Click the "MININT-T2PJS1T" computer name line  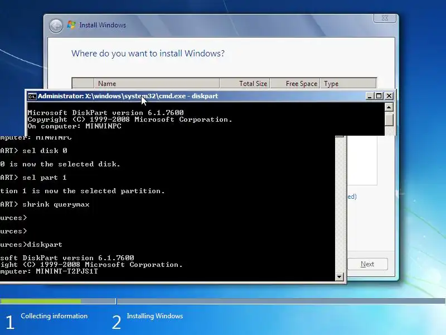(x=49, y=271)
